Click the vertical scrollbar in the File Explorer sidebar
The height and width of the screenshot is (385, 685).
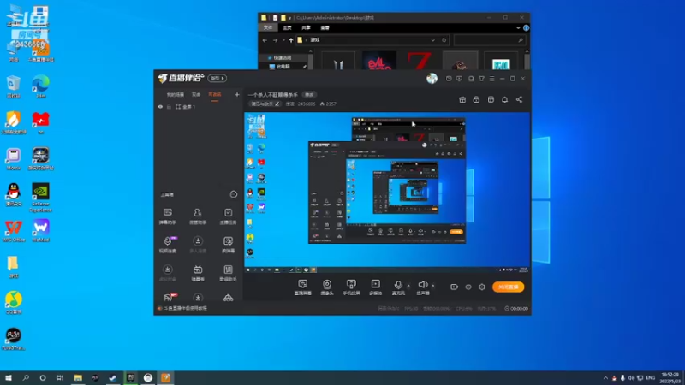pos(311,60)
